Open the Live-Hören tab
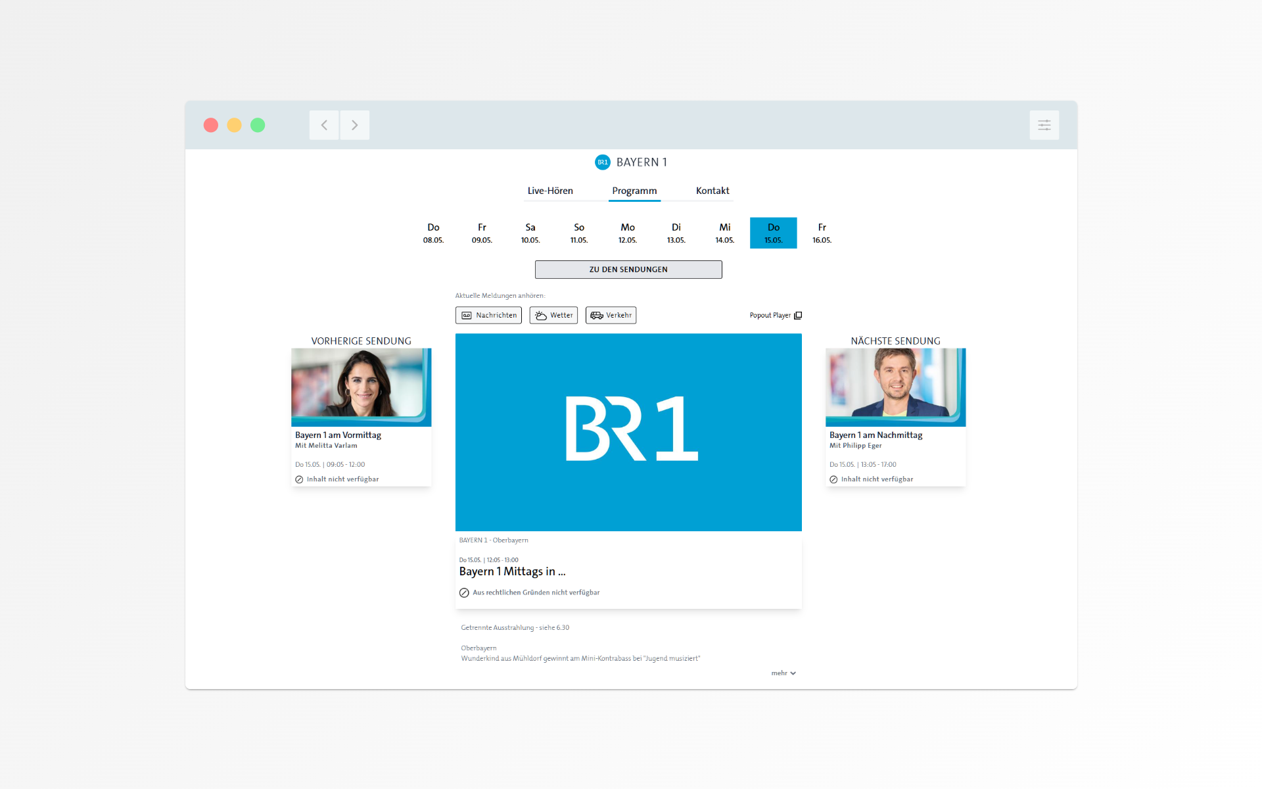 point(550,191)
